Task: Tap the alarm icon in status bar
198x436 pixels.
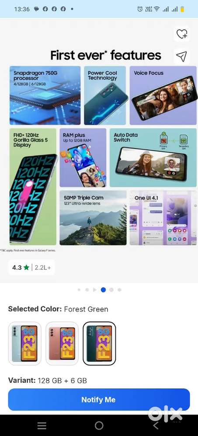Action: [x=140, y=9]
